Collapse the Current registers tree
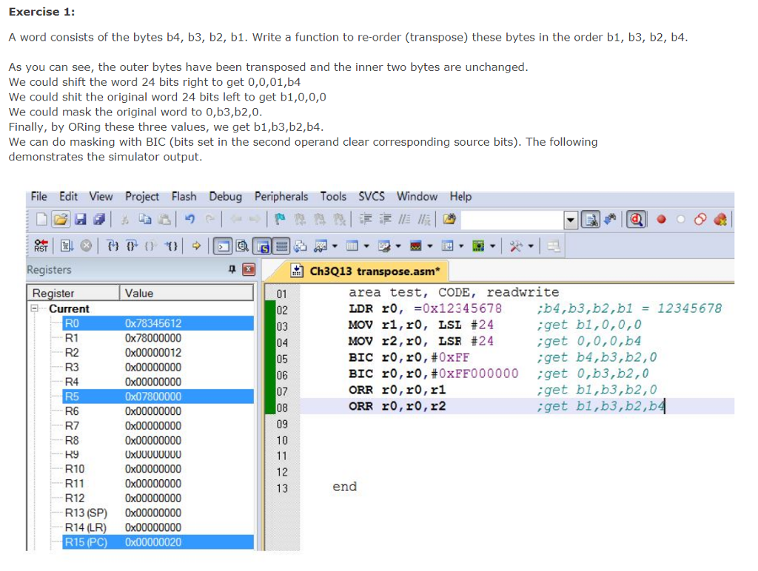 34,308
